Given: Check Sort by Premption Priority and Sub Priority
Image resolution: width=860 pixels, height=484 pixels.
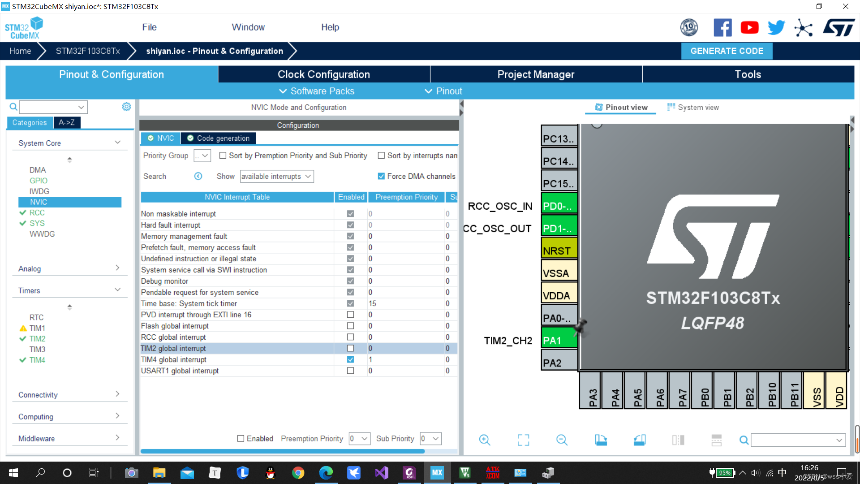Looking at the screenshot, I should [223, 156].
